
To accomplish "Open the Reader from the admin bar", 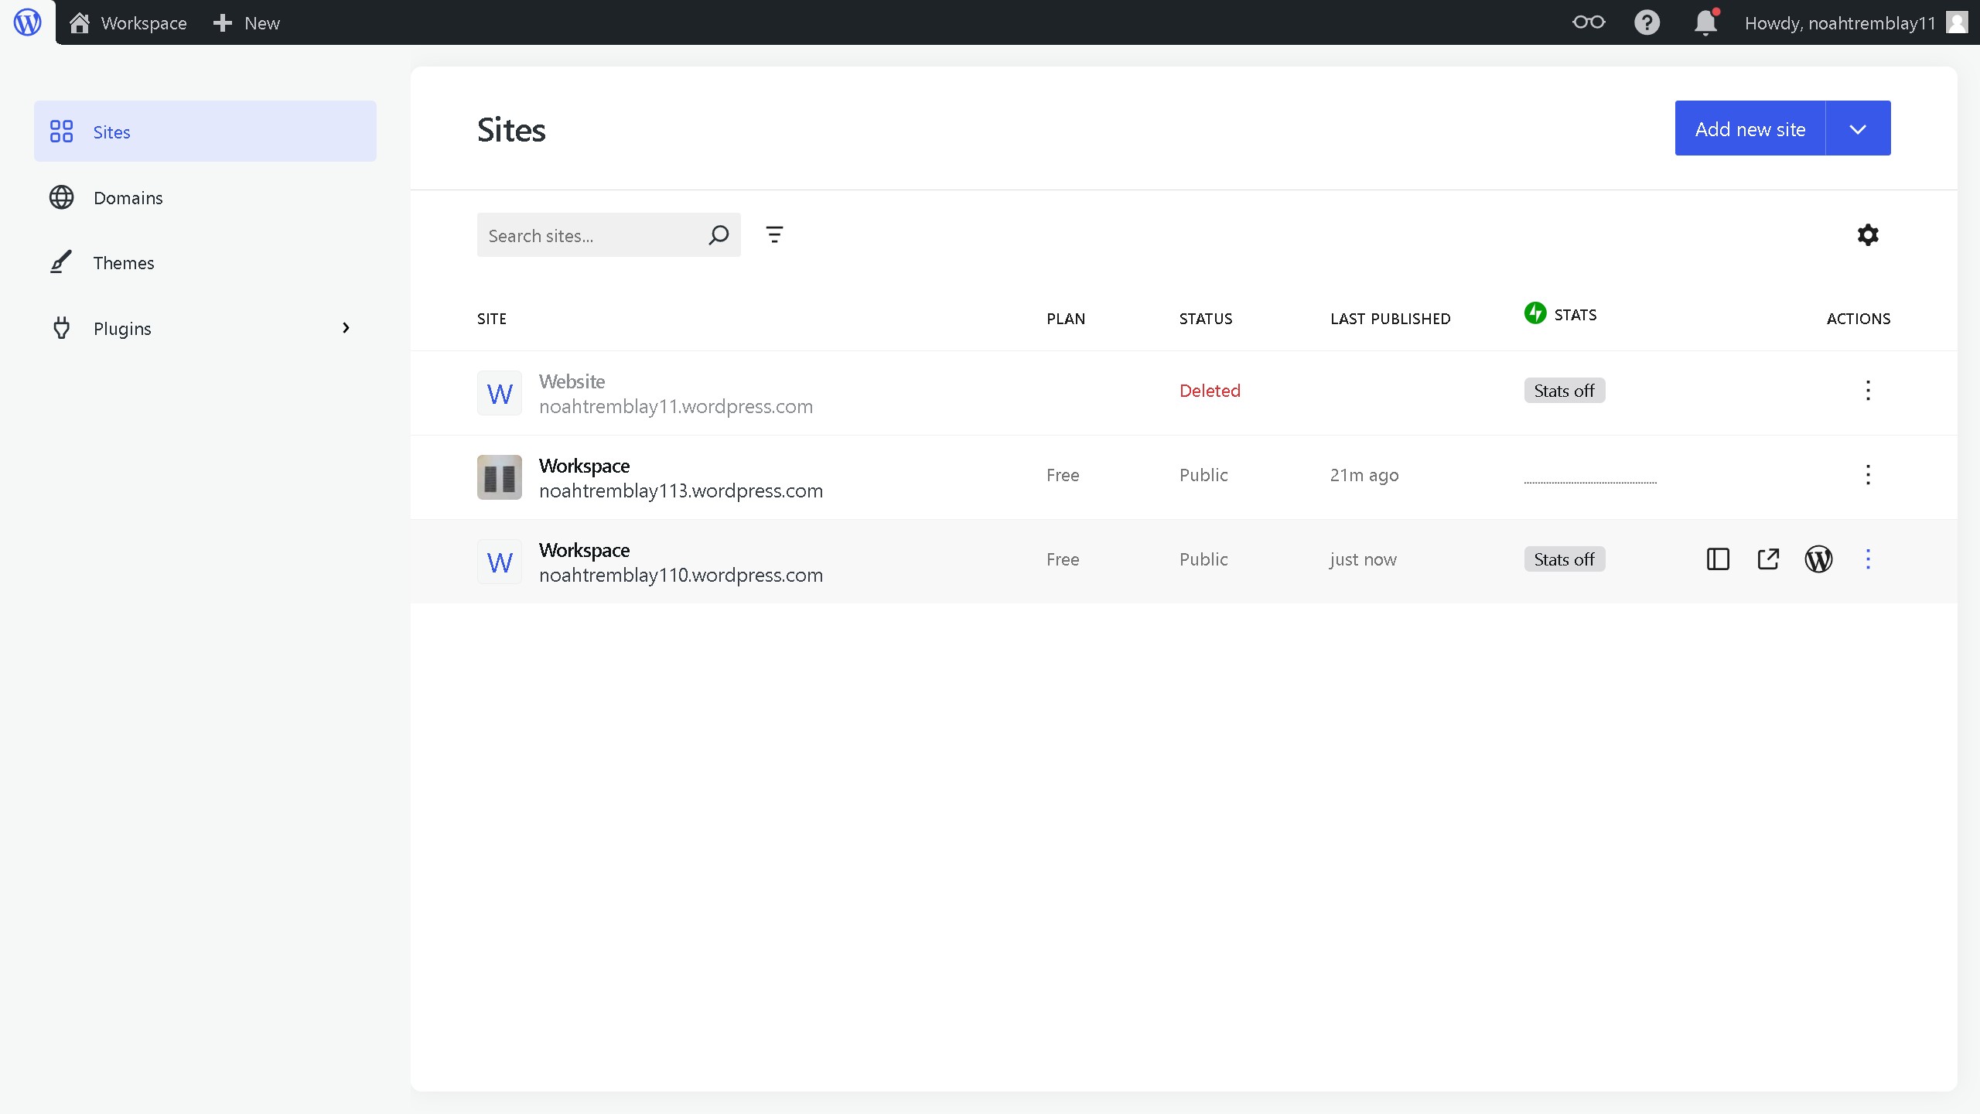I will [1589, 22].
